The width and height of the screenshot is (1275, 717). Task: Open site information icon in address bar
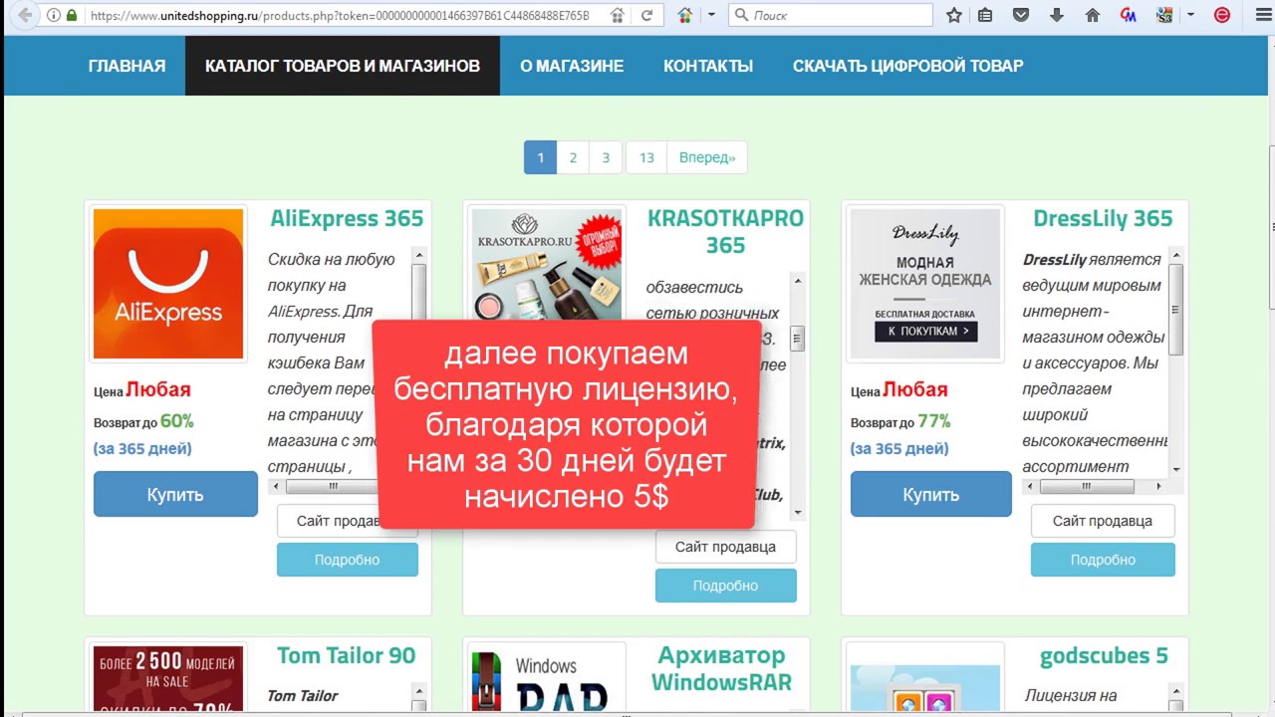(54, 15)
